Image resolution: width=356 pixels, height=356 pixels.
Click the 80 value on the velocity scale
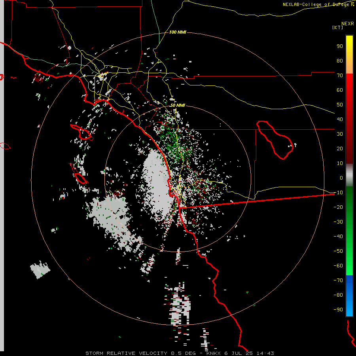(340, 61)
